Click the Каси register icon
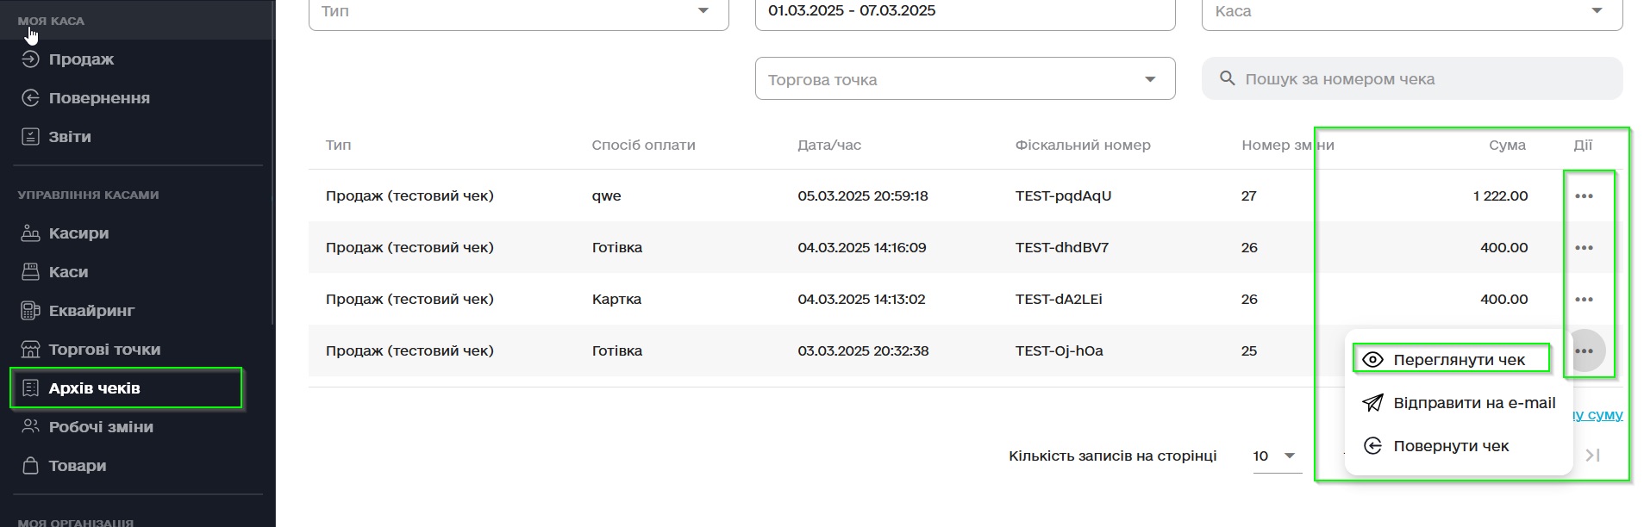1644x527 pixels. click(30, 272)
